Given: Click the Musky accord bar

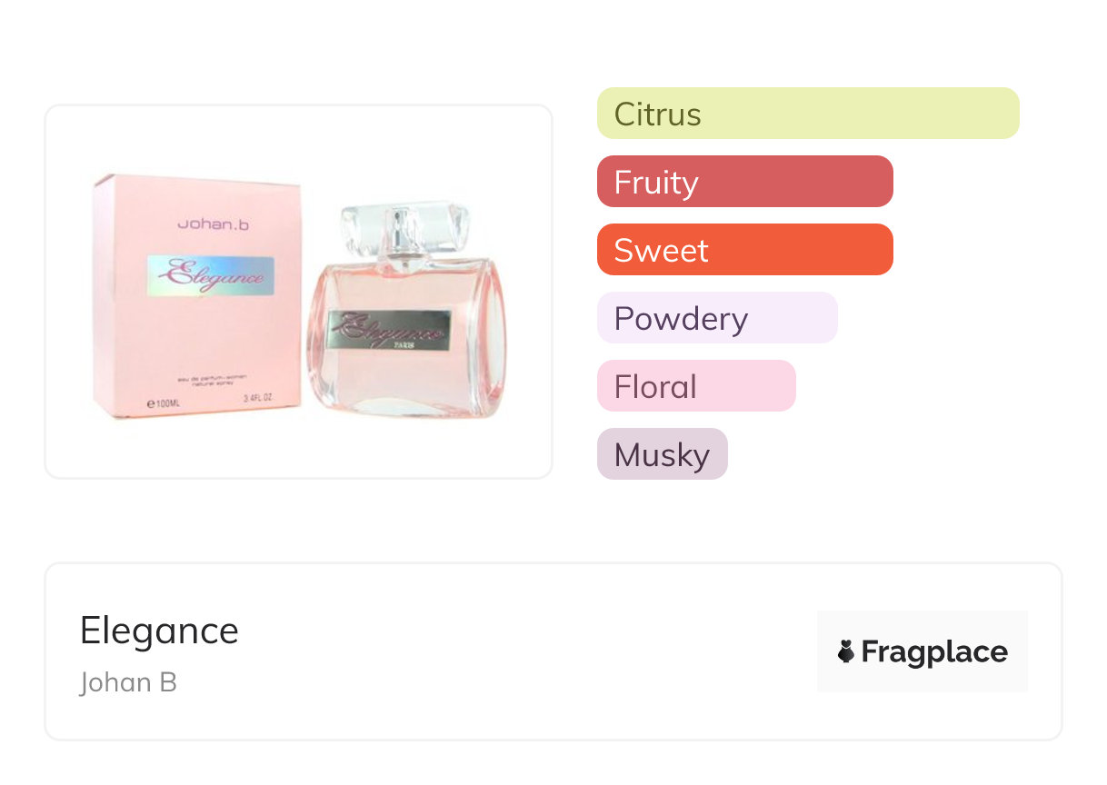Looking at the screenshot, I should coord(662,454).
